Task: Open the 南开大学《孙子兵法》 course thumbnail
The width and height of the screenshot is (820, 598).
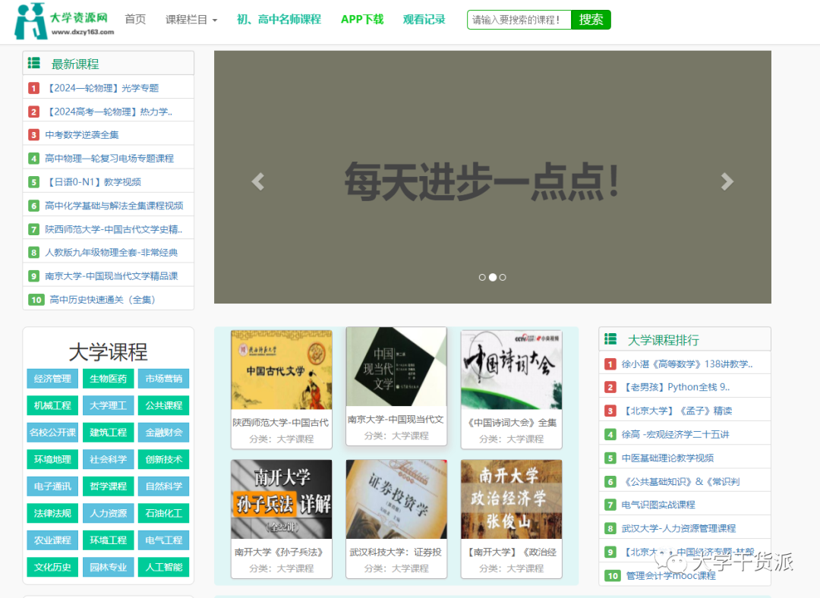Action: (x=281, y=499)
